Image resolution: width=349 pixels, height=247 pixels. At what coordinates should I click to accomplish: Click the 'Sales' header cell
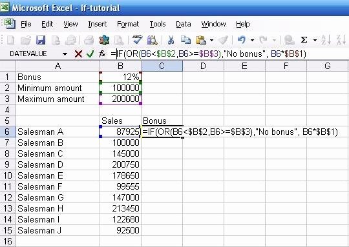[x=120, y=121]
